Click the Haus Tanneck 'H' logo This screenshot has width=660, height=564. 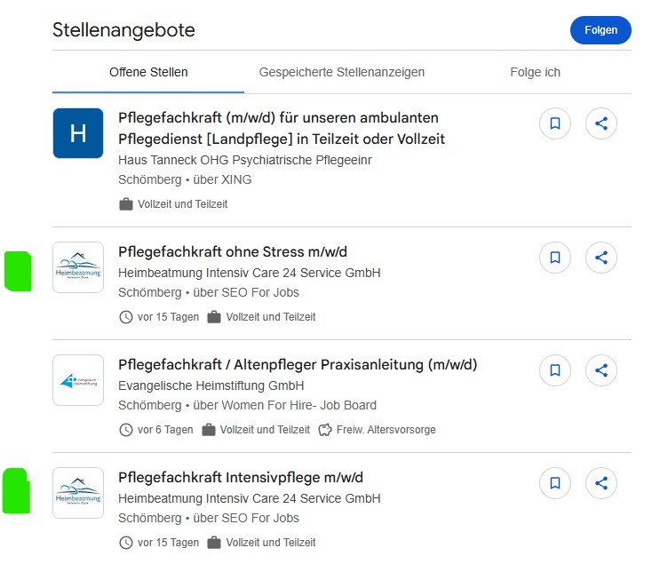click(78, 133)
